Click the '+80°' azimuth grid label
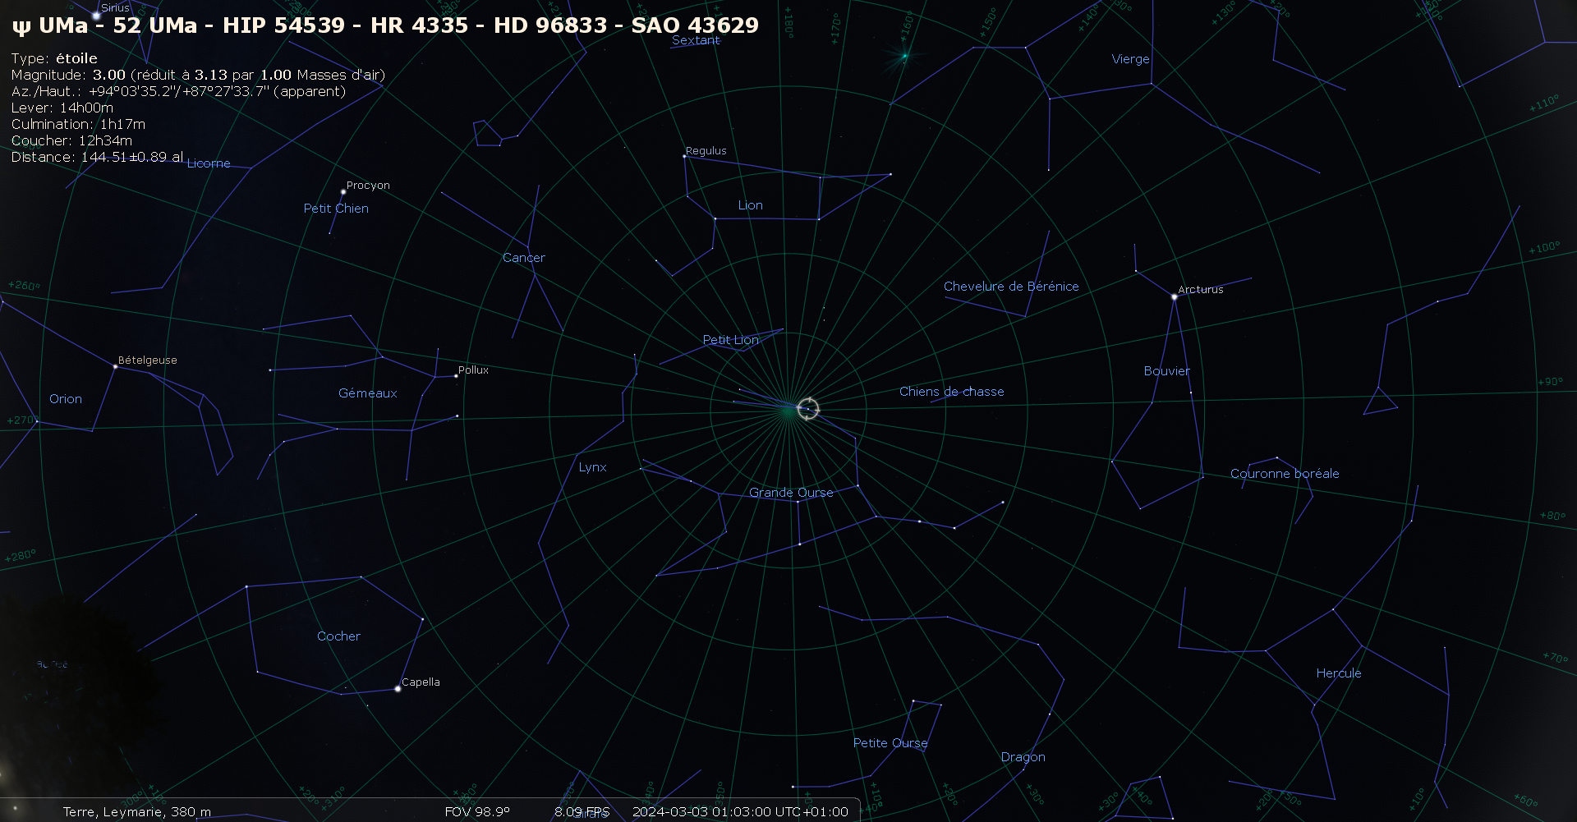Screen dimensions: 1577x822 coord(1552,516)
